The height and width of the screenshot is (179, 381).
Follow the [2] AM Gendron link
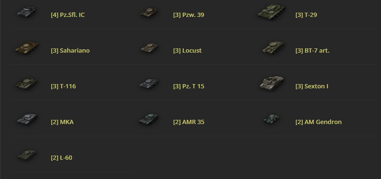click(x=318, y=122)
